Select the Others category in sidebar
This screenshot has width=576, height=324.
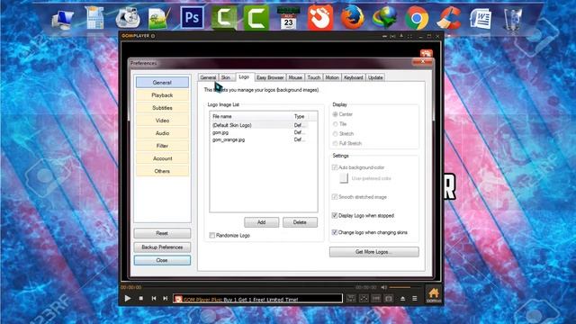click(x=162, y=171)
